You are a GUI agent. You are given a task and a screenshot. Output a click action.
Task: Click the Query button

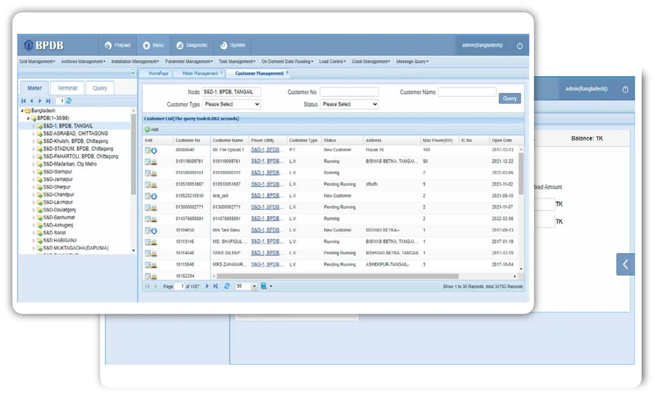509,98
